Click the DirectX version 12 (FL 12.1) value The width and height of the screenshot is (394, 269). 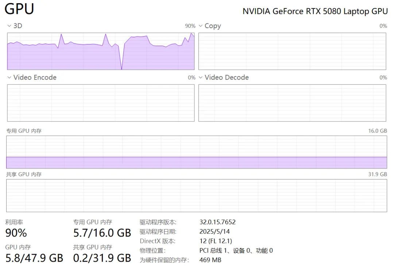(216, 241)
